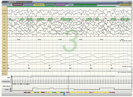Select the magenta-bordered sleep stage button

coord(60,5)
